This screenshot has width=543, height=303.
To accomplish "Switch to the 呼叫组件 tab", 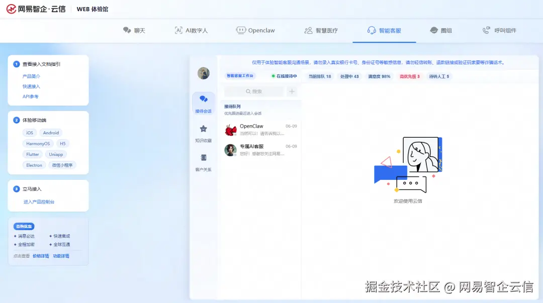I will pyautogui.click(x=499, y=31).
